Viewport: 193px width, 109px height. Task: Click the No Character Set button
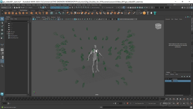(x=140, y=103)
